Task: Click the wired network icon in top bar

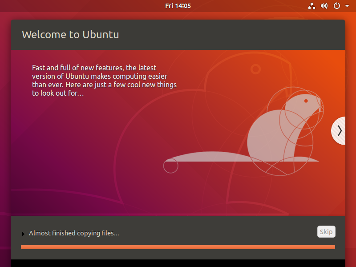Action: [x=311, y=6]
